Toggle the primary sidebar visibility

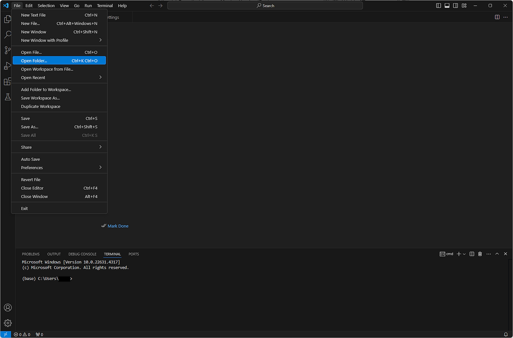pos(438,5)
